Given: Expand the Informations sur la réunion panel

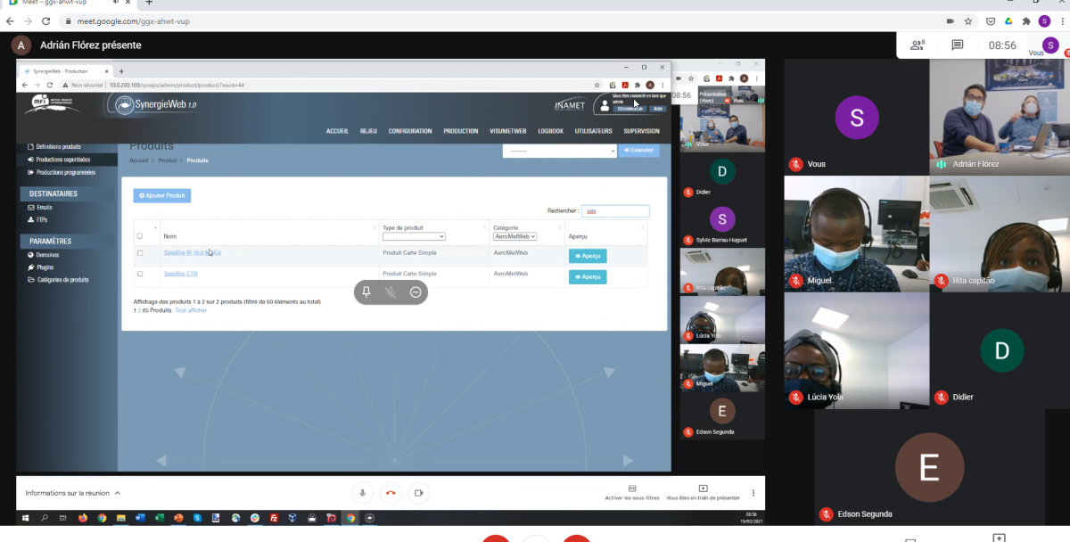Looking at the screenshot, I should pos(73,493).
